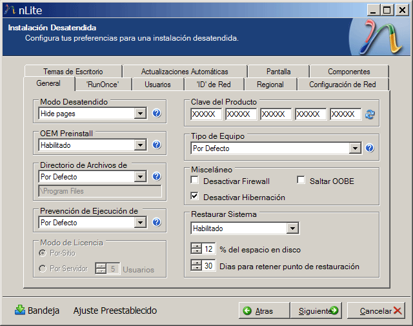Click the Bandeja tray icon

pyautogui.click(x=20, y=311)
